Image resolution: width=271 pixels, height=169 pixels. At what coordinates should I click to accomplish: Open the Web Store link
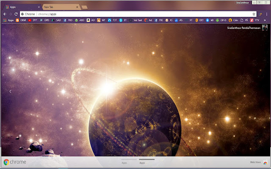(259, 162)
